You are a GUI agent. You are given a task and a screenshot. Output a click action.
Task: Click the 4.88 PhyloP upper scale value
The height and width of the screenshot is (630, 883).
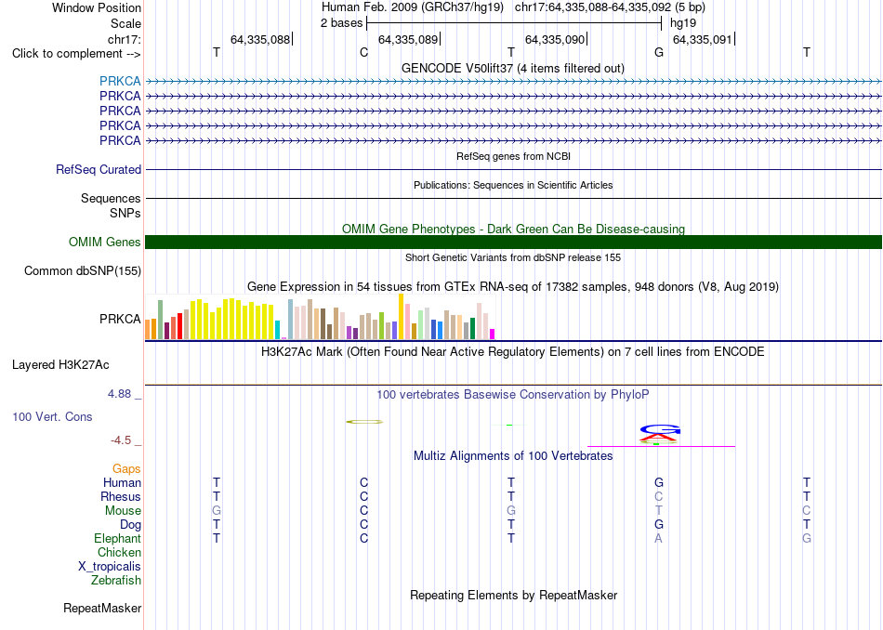tap(119, 394)
